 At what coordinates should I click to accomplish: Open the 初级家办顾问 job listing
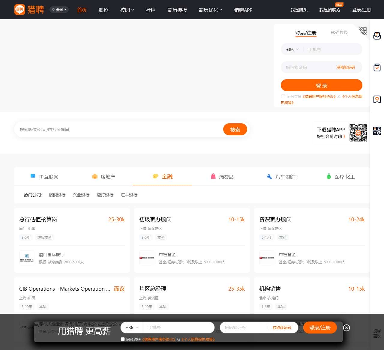click(155, 220)
